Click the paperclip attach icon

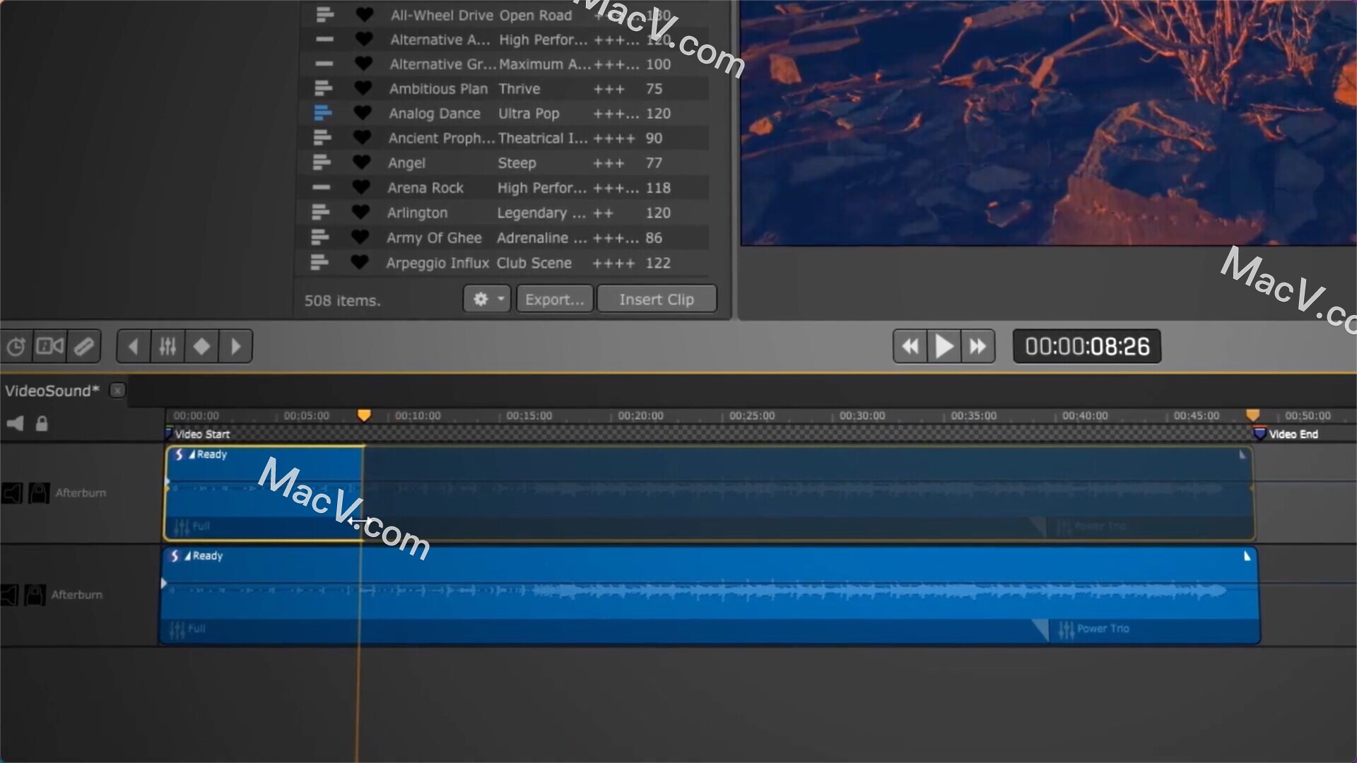pyautogui.click(x=84, y=346)
